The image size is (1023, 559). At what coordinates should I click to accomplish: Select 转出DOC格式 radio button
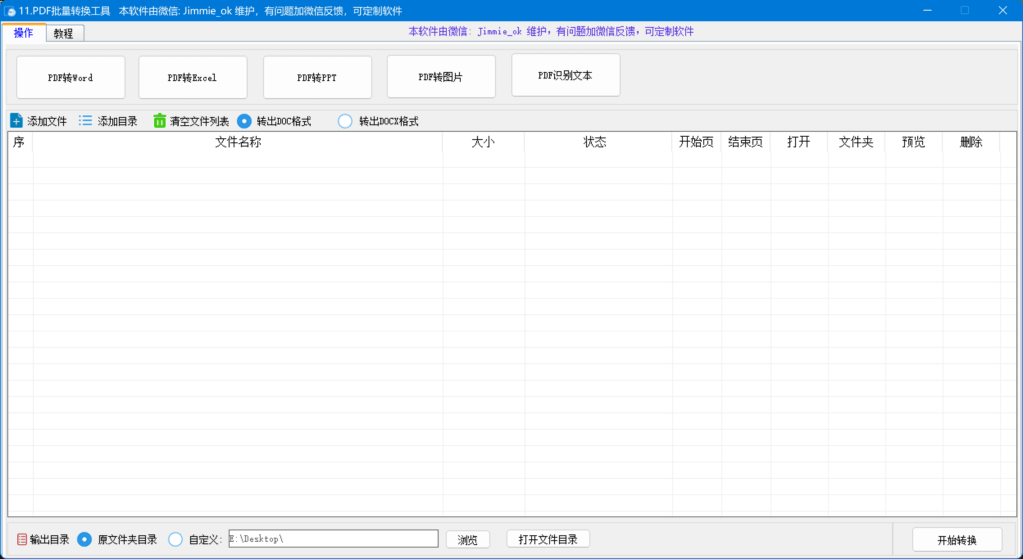click(244, 121)
